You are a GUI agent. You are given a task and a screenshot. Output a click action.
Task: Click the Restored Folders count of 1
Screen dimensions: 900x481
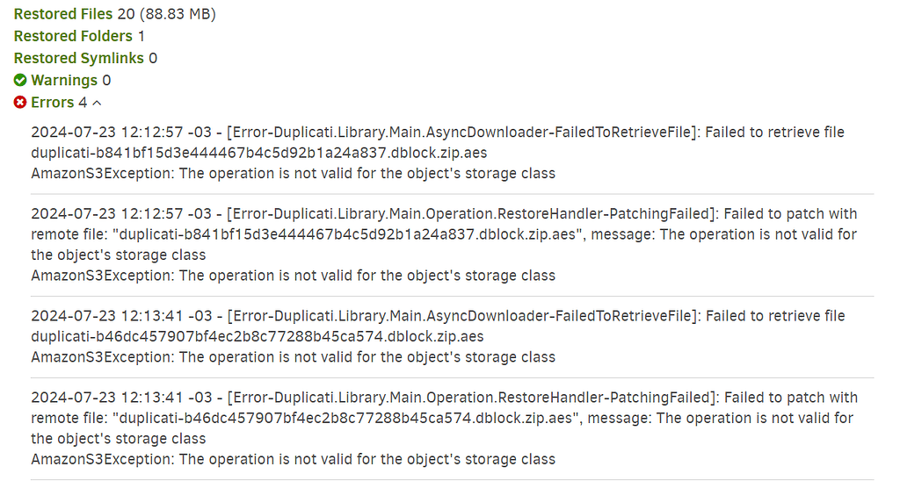[x=142, y=36]
